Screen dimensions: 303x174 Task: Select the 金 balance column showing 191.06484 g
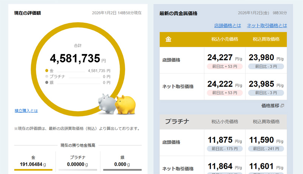point(33,161)
